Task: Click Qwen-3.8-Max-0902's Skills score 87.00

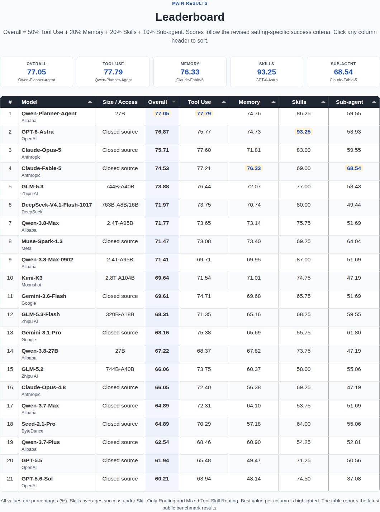Action: (304, 260)
